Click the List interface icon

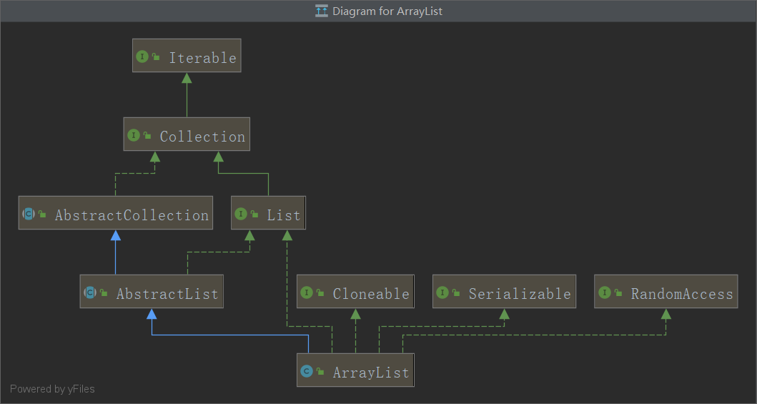241,215
